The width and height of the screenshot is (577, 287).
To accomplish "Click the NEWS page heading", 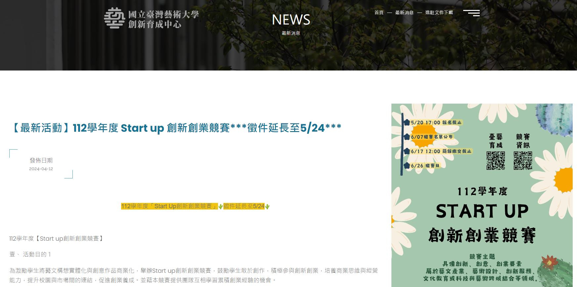I will tap(291, 20).
